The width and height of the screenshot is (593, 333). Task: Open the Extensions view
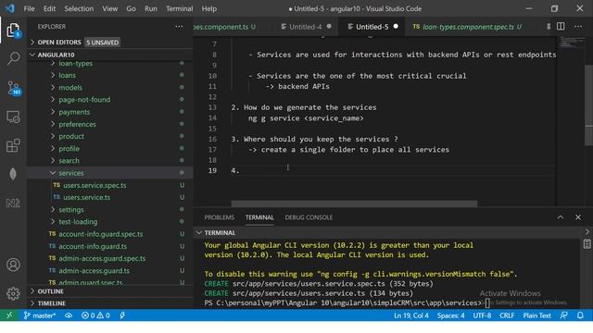click(x=13, y=145)
